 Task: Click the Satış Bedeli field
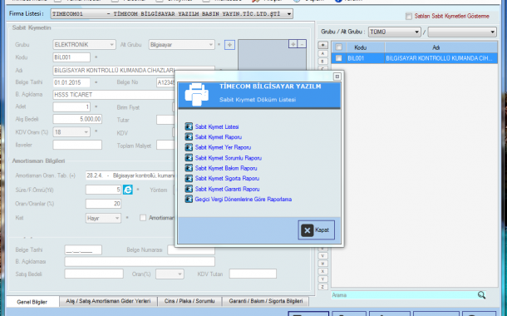[x=94, y=274]
